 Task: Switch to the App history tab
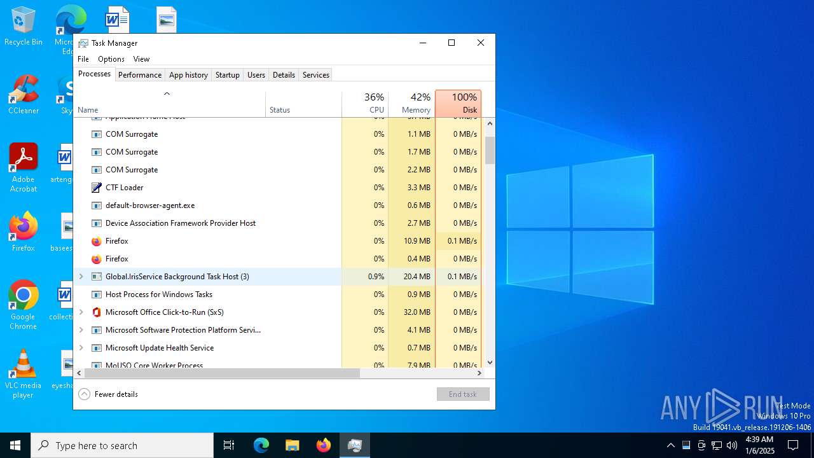pyautogui.click(x=188, y=75)
